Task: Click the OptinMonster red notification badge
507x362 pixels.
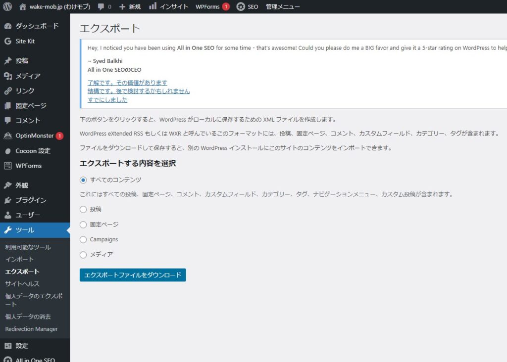Action: 59,136
